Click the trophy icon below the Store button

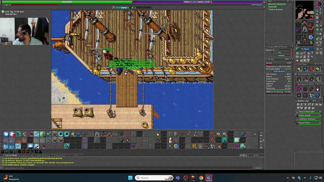pyautogui.click(x=308, y=57)
